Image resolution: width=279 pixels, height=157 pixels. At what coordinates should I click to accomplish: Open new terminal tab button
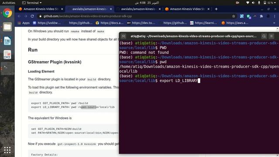pyautogui.click(x=123, y=36)
